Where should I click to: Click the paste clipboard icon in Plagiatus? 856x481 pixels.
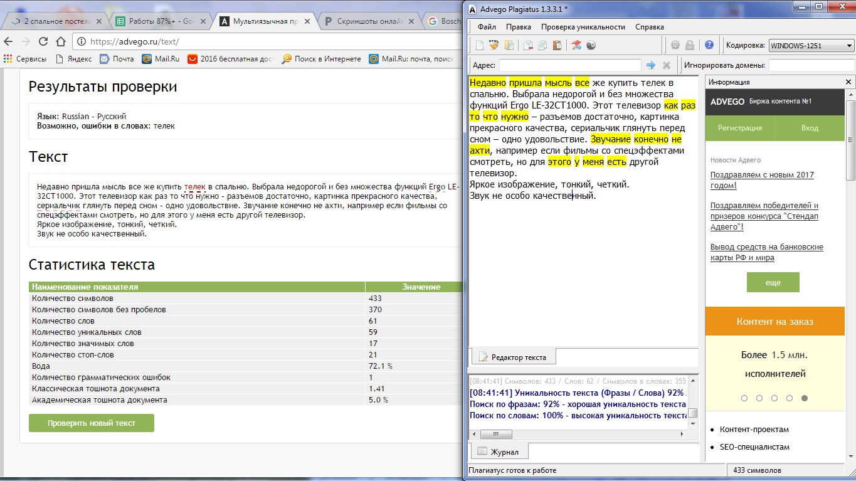pyautogui.click(x=557, y=45)
